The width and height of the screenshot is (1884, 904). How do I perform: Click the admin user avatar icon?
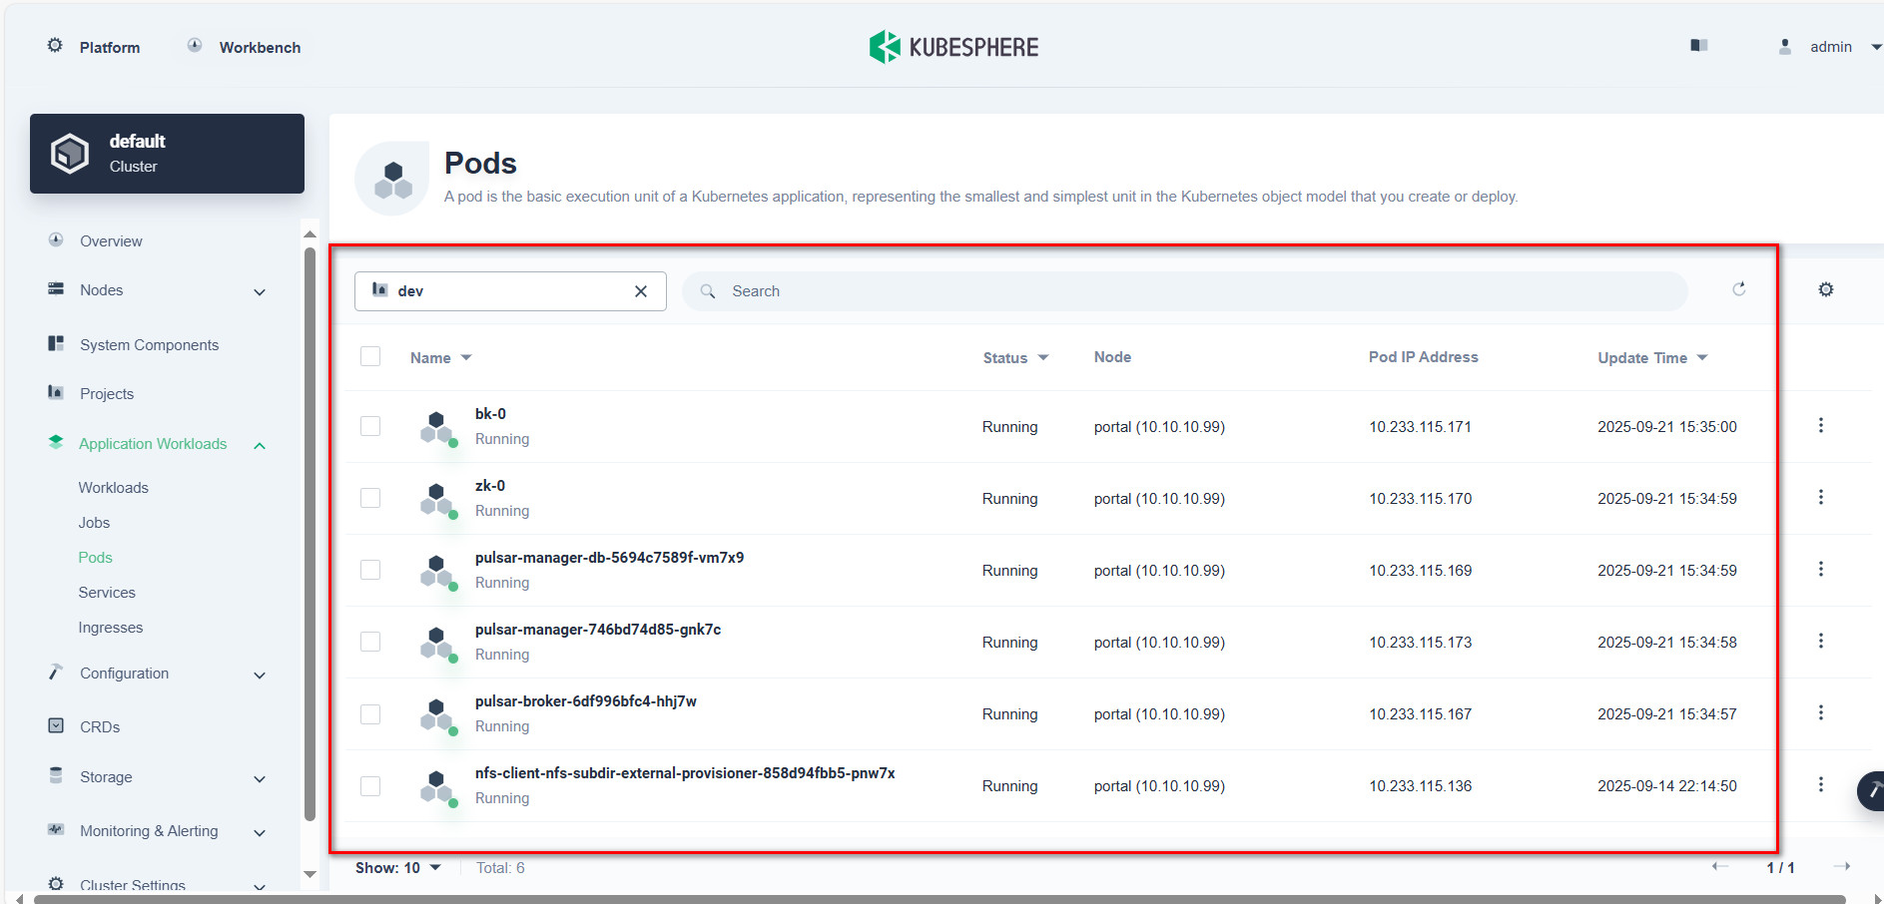click(1785, 46)
